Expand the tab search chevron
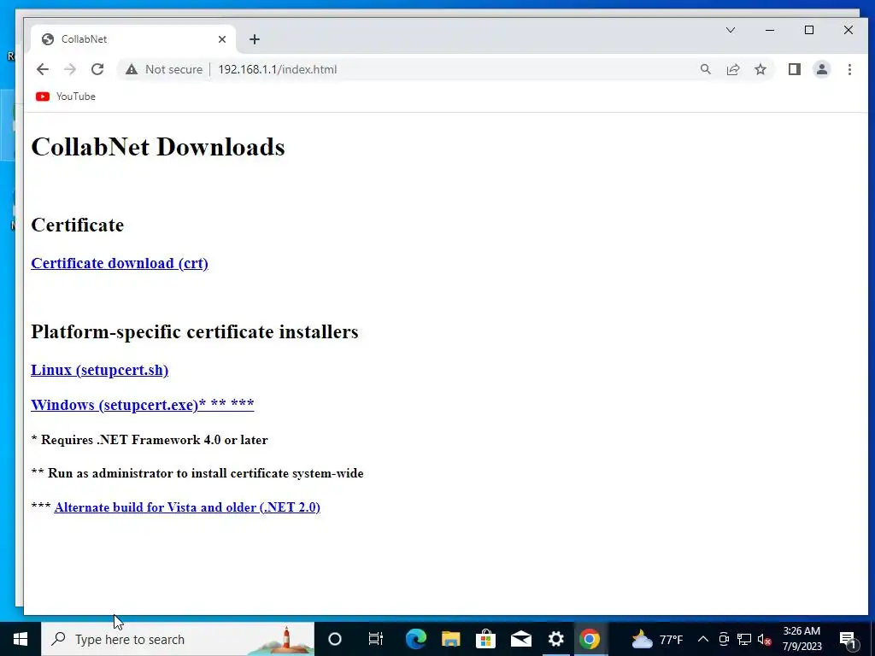 tap(731, 30)
